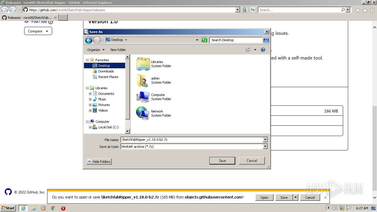Open the IE Favorites star icon
The width and height of the screenshot is (377, 212).
click(365, 10)
